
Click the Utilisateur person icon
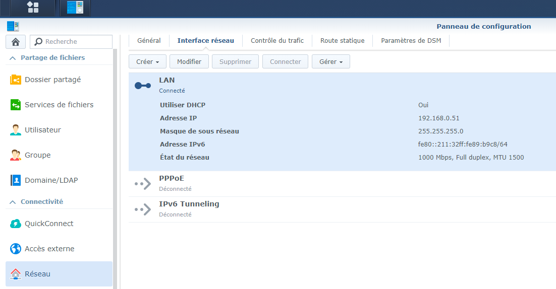point(16,130)
